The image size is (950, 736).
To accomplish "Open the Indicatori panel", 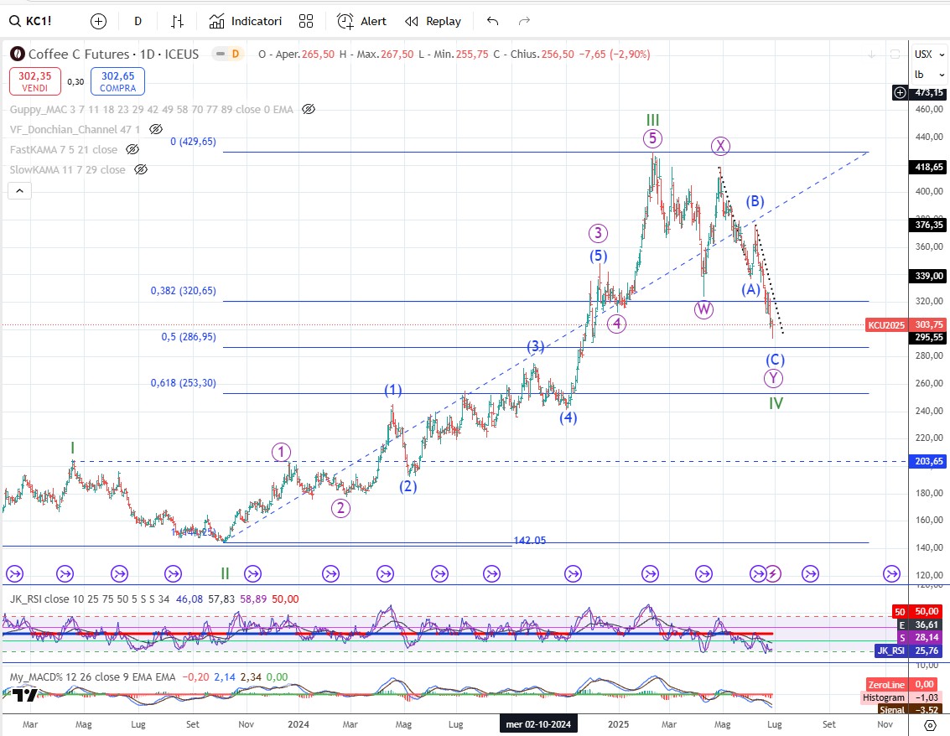I will pyautogui.click(x=246, y=21).
